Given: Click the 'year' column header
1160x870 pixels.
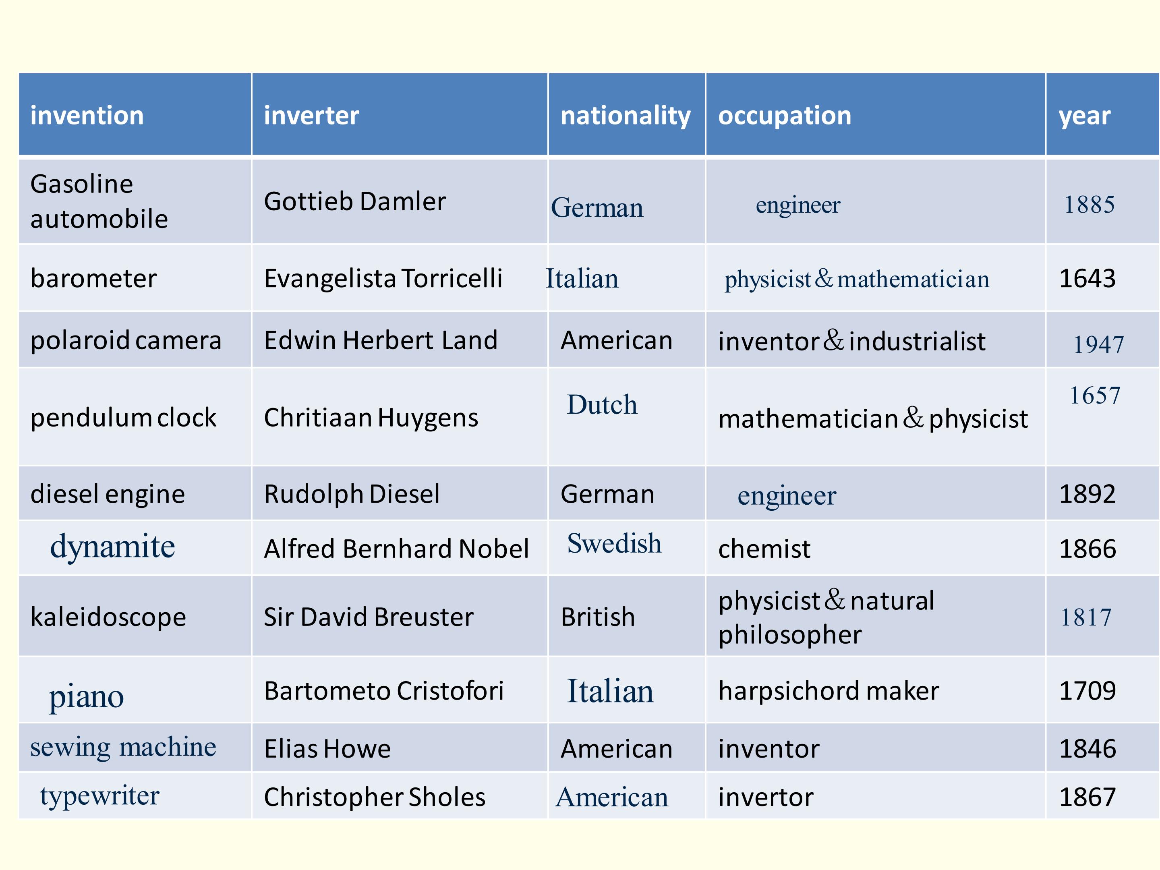Looking at the screenshot, I should 1085,115.
